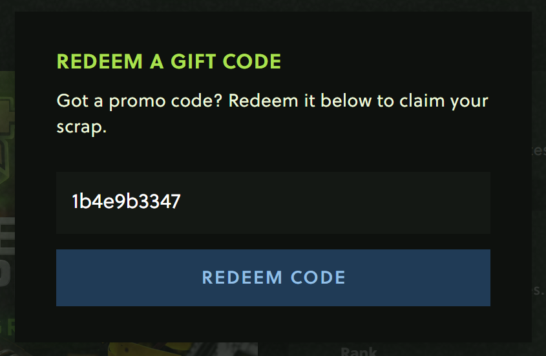
Task: Click empty area inside the code input
Action: click(334, 202)
